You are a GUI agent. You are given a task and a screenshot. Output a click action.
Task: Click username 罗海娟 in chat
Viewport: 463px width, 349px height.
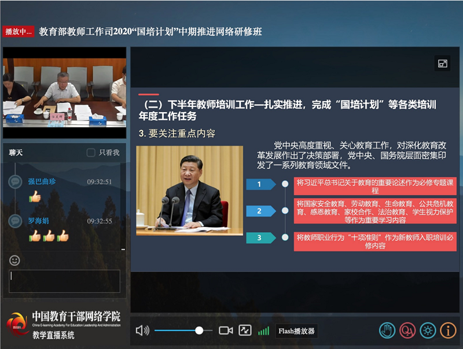coord(38,221)
